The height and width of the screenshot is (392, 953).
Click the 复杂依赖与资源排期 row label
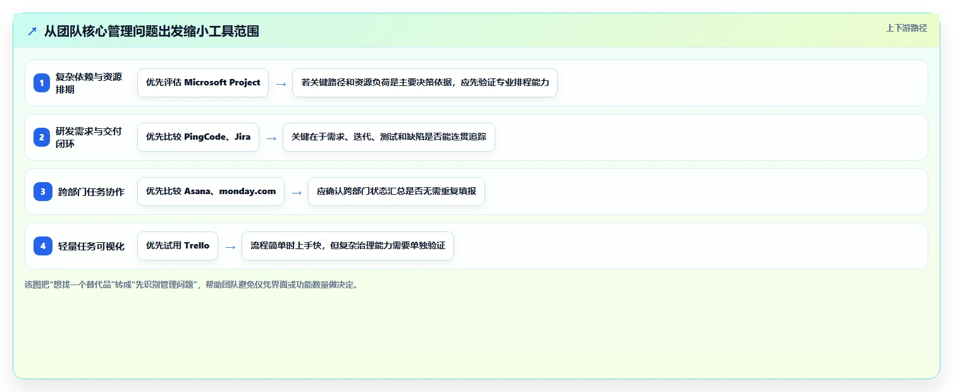[x=89, y=83]
